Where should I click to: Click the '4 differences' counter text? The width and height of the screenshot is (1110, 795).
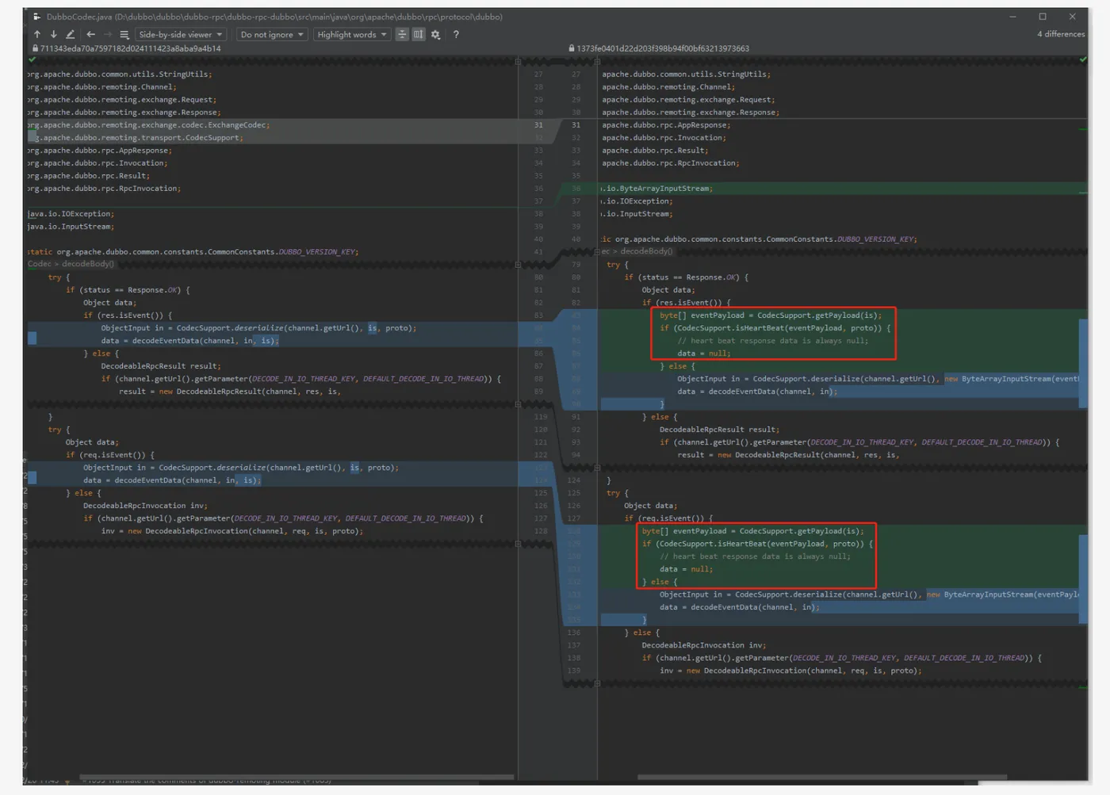[x=1060, y=34]
